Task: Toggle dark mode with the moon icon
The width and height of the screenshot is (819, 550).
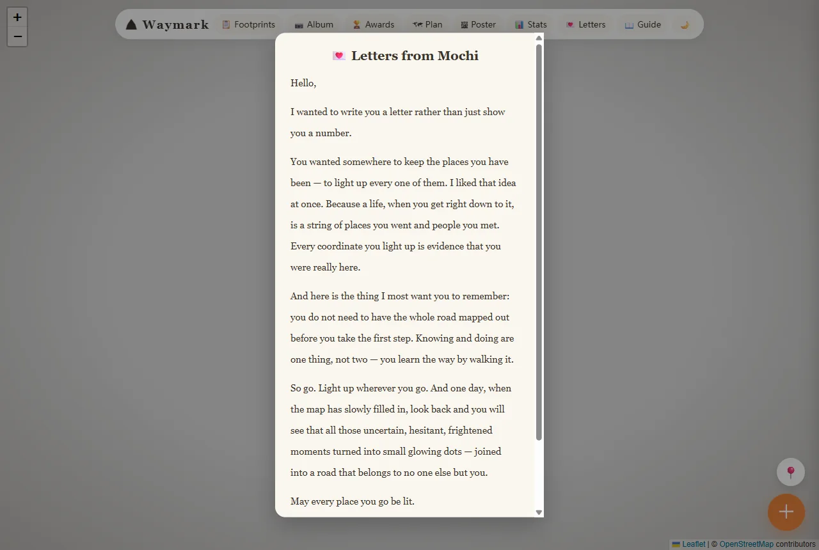Action: (685, 24)
